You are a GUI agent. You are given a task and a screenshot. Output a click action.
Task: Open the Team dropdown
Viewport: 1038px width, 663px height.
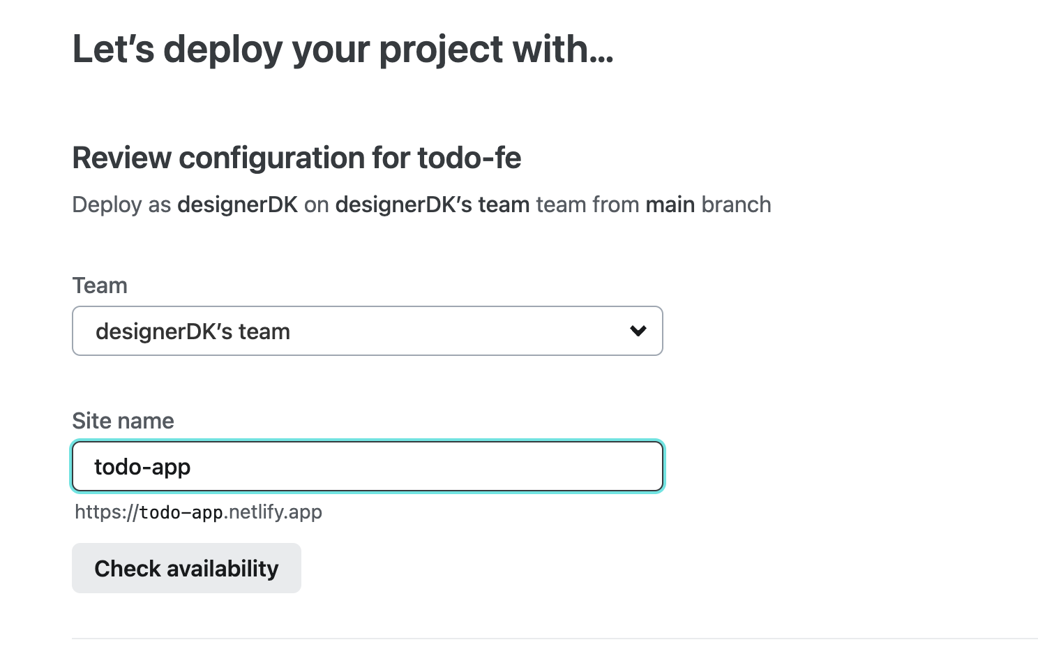click(367, 331)
